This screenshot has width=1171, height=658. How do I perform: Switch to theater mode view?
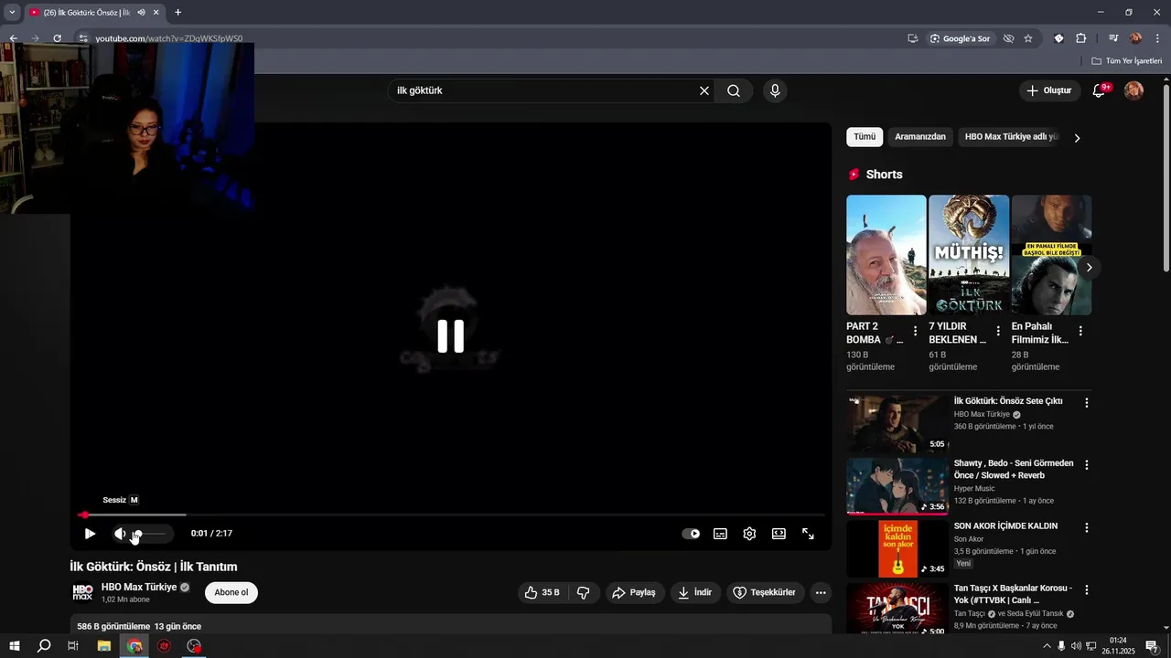779,534
